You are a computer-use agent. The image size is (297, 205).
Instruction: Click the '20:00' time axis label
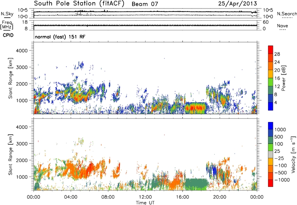[219, 197]
